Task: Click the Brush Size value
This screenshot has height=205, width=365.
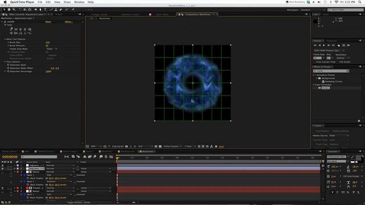Action: click(48, 42)
